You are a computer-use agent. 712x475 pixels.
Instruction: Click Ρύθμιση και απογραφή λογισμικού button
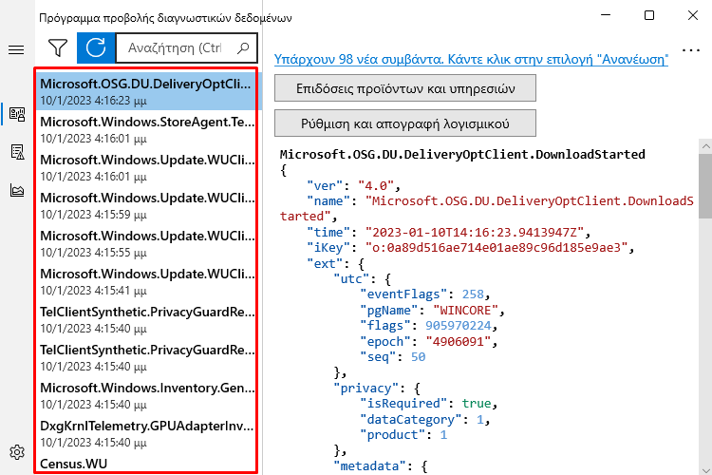405,123
